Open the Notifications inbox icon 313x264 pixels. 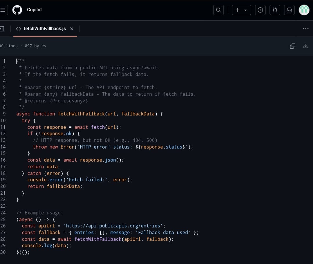click(289, 10)
